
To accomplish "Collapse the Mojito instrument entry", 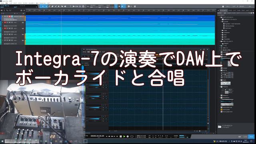I will click(x=220, y=80).
